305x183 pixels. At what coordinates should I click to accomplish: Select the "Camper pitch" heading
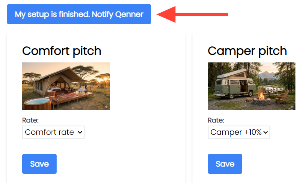[x=247, y=51]
